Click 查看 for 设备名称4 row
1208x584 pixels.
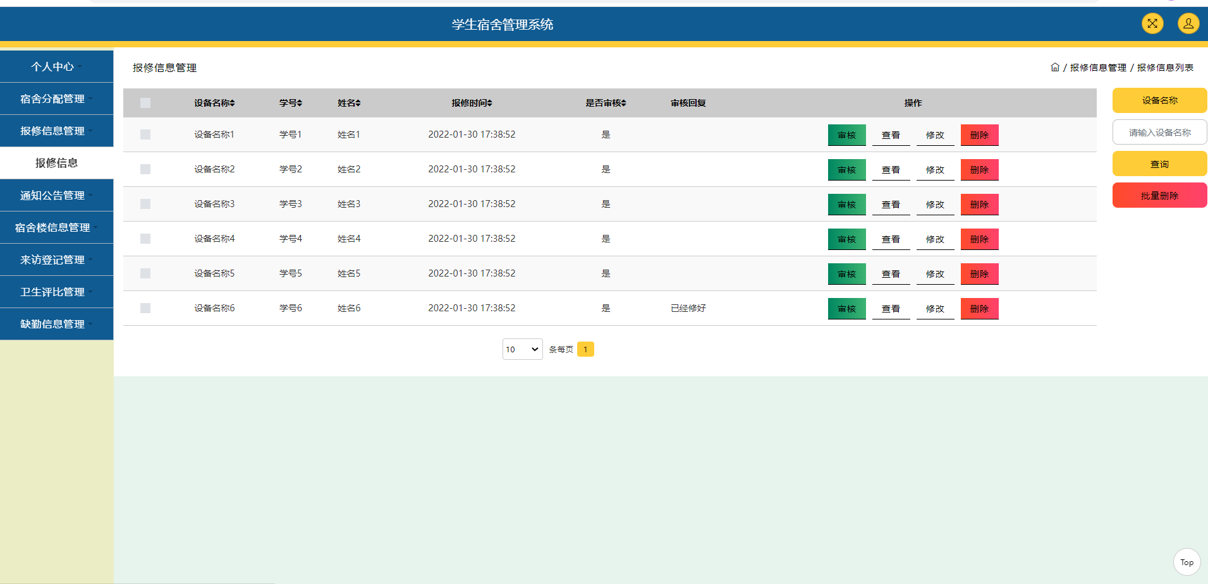(x=891, y=239)
